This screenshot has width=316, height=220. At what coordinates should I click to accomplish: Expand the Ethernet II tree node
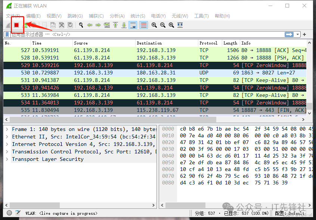7,137
